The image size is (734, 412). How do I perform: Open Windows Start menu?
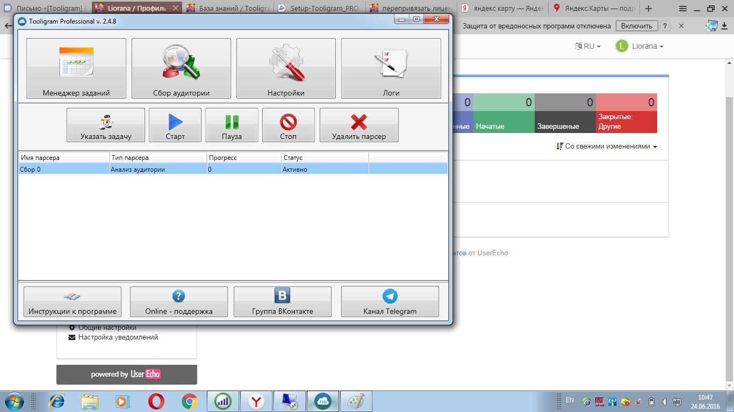point(13,401)
